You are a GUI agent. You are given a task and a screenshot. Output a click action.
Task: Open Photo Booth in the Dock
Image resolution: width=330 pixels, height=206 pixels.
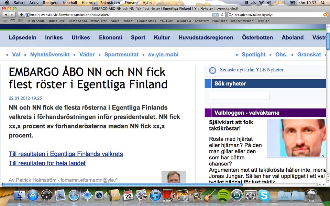pyautogui.click(x=169, y=195)
